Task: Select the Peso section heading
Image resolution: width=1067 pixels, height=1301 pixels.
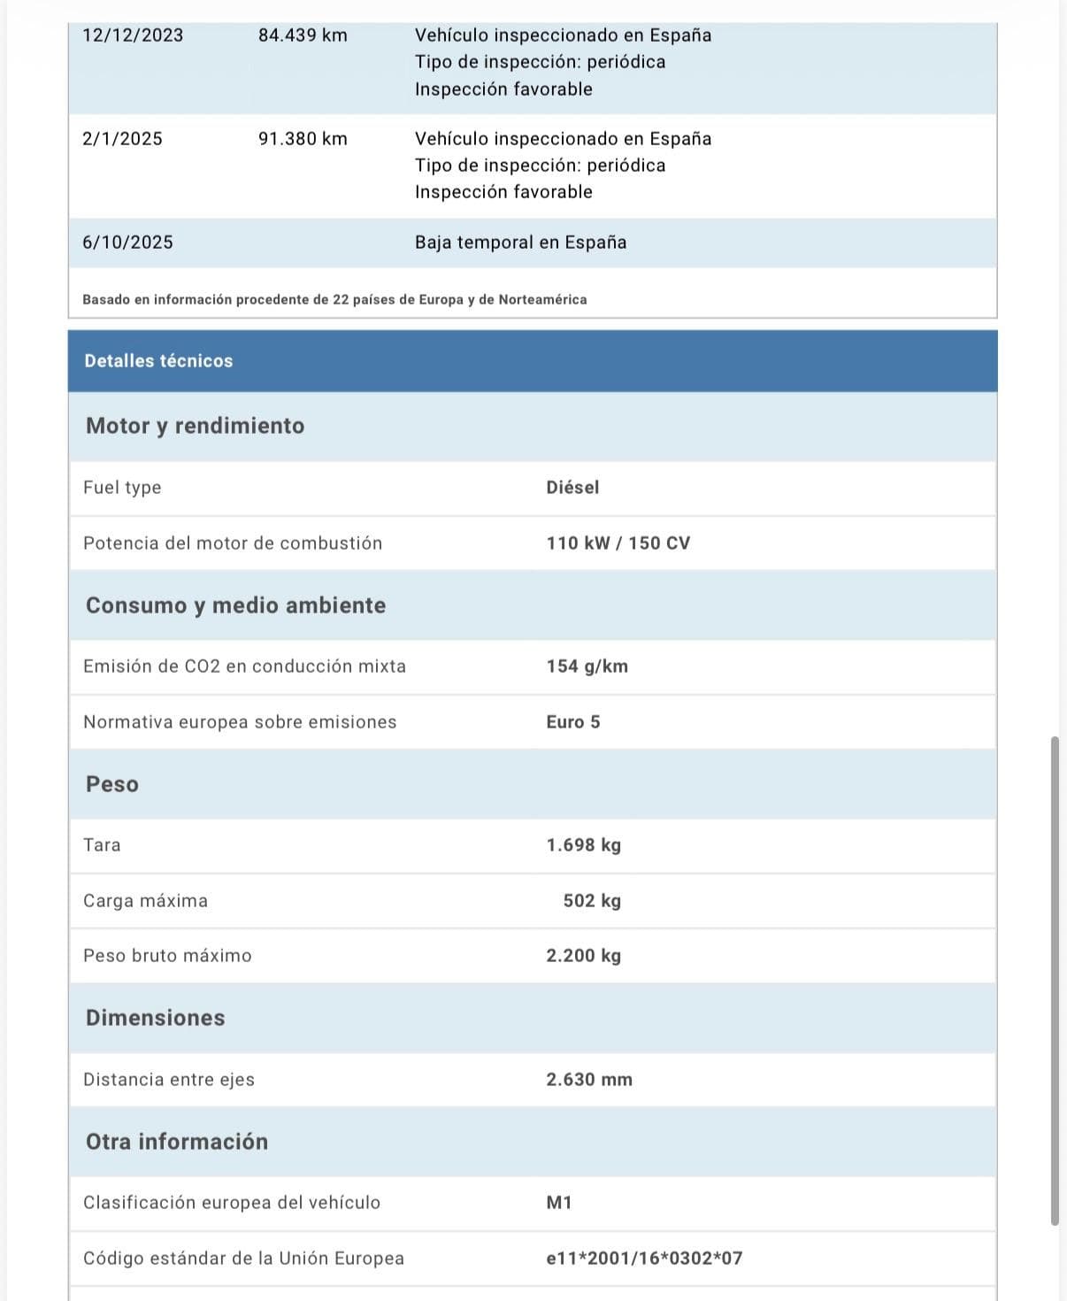Action: (112, 784)
